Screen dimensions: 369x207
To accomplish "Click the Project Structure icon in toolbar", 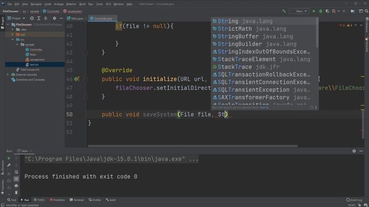I will (352, 11).
